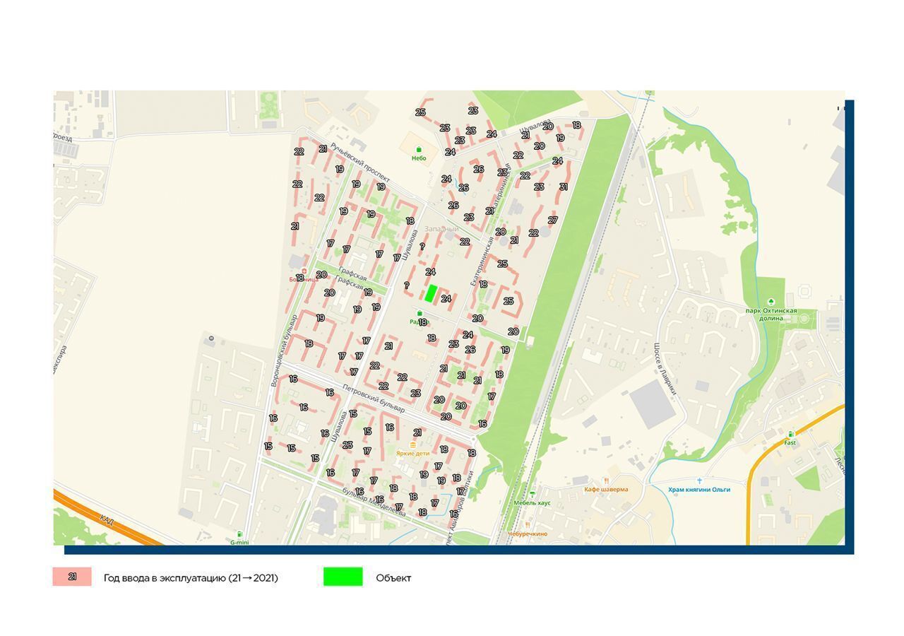Click the парк Охтинская долина tree icon
This screenshot has height=636, width=904.
[771, 302]
